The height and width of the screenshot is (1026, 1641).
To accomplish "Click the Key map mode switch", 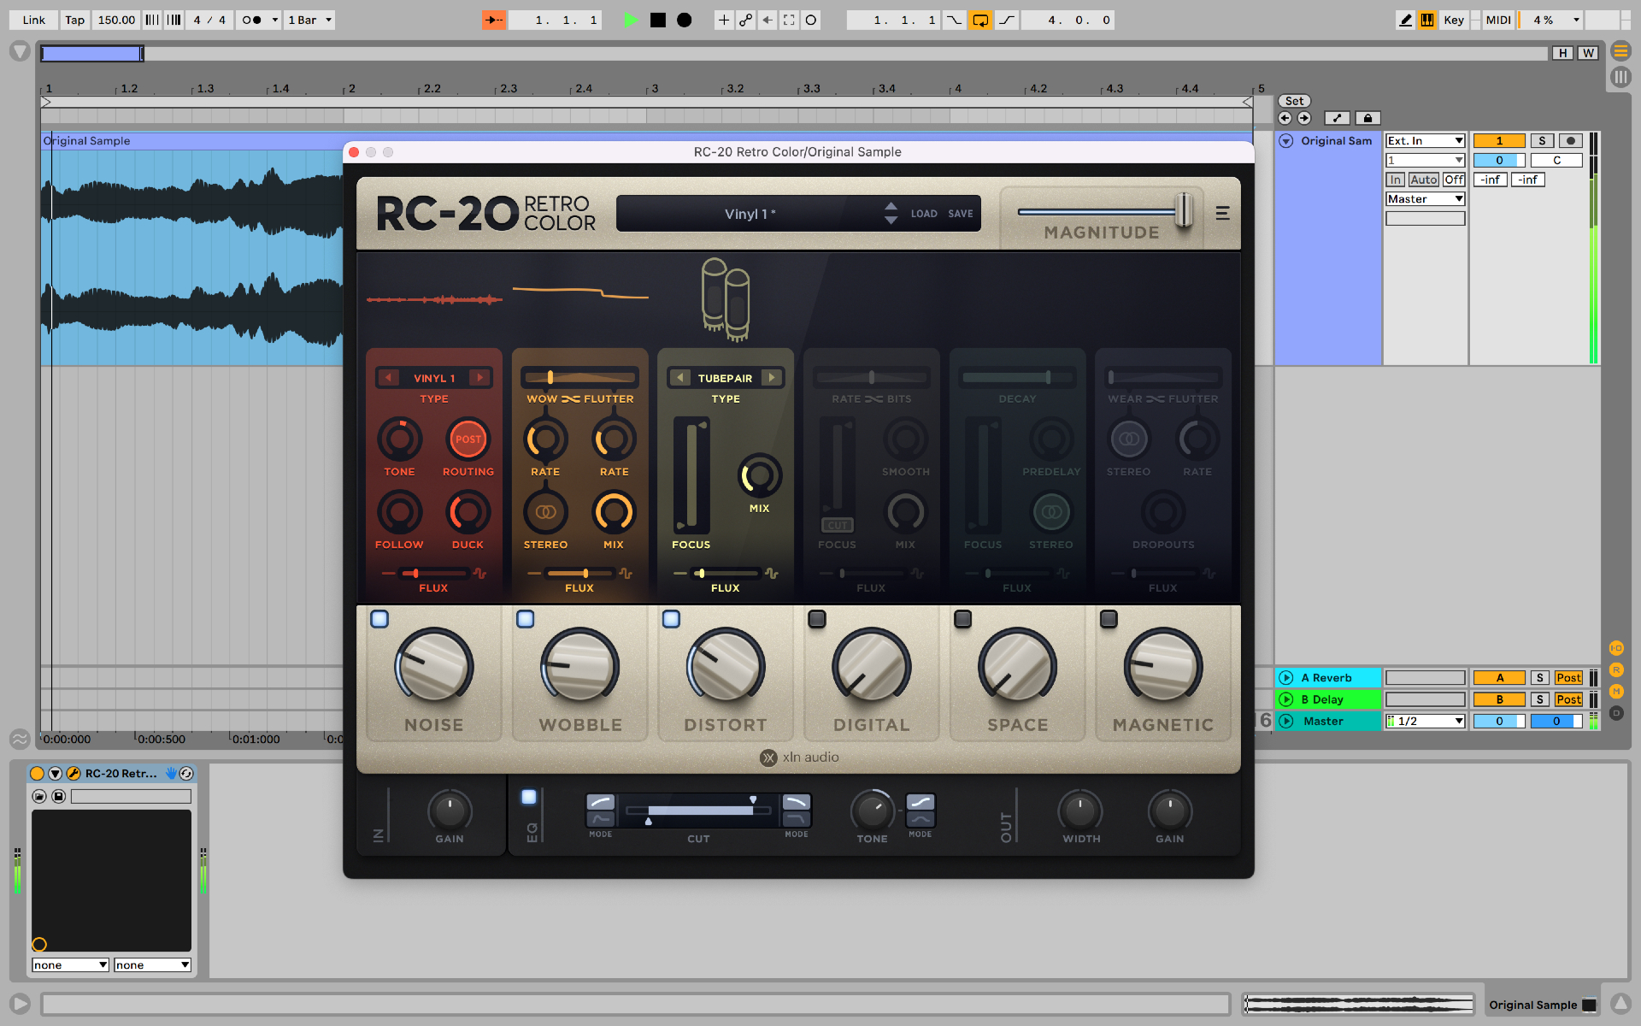I will point(1453,20).
